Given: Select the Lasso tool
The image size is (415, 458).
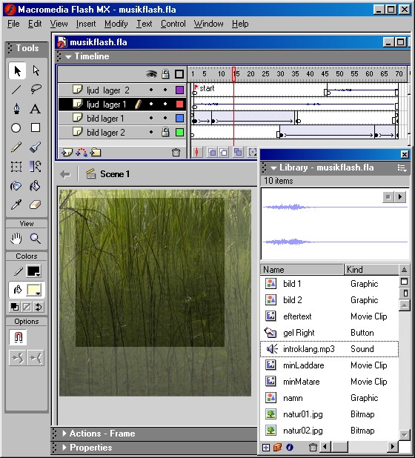Looking at the screenshot, I should pyautogui.click(x=36, y=90).
